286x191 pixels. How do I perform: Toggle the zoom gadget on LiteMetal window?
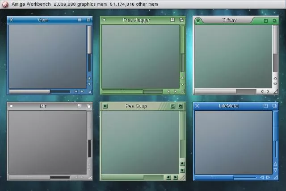265,106
